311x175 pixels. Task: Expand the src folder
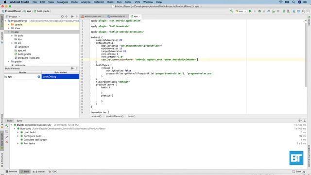point(12,43)
